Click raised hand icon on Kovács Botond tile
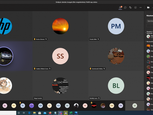 pyautogui.click(x=35, y=39)
